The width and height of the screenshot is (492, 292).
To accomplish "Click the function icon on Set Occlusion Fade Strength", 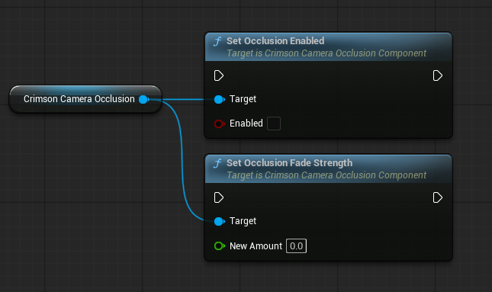I will click(217, 163).
